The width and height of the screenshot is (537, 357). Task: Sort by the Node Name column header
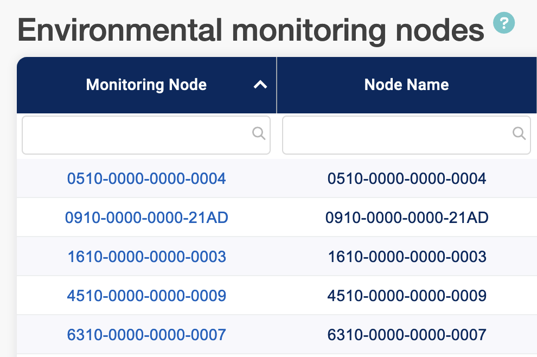point(406,85)
